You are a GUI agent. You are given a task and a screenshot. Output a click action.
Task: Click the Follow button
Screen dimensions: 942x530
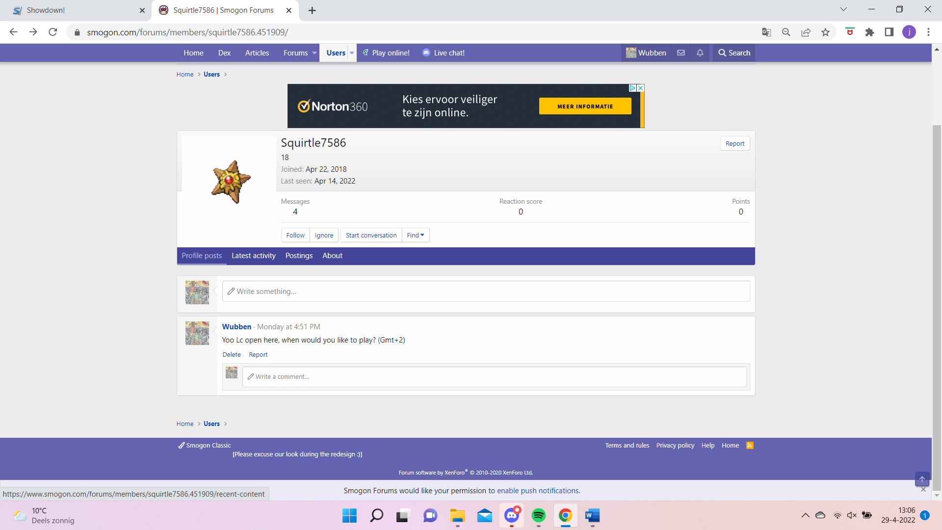(295, 236)
